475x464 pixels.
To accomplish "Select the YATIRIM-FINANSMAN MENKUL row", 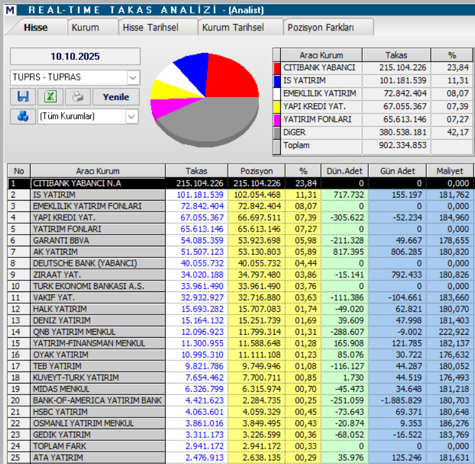I will pos(241,343).
